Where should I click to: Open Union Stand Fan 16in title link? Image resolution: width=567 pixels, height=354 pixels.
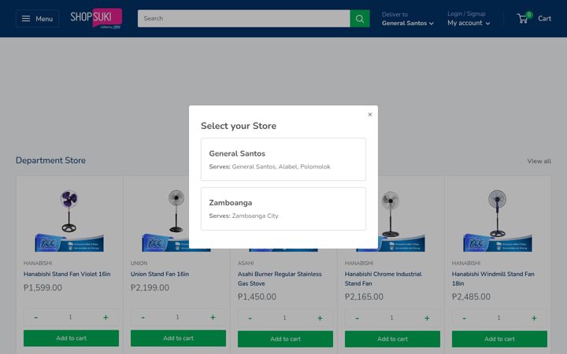pyautogui.click(x=159, y=275)
